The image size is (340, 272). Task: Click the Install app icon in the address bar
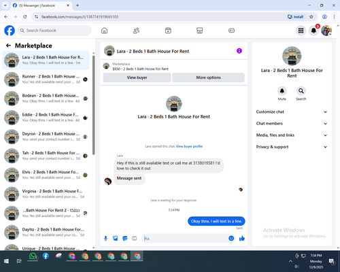coord(295,17)
